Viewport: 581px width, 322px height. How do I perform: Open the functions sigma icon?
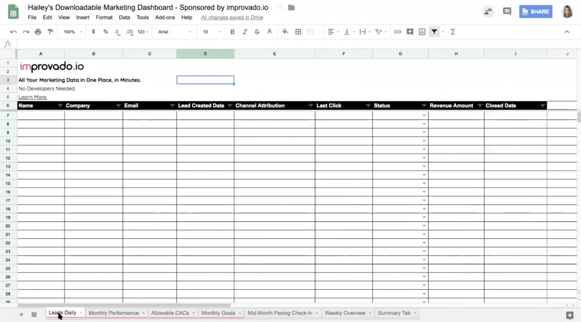pos(453,32)
